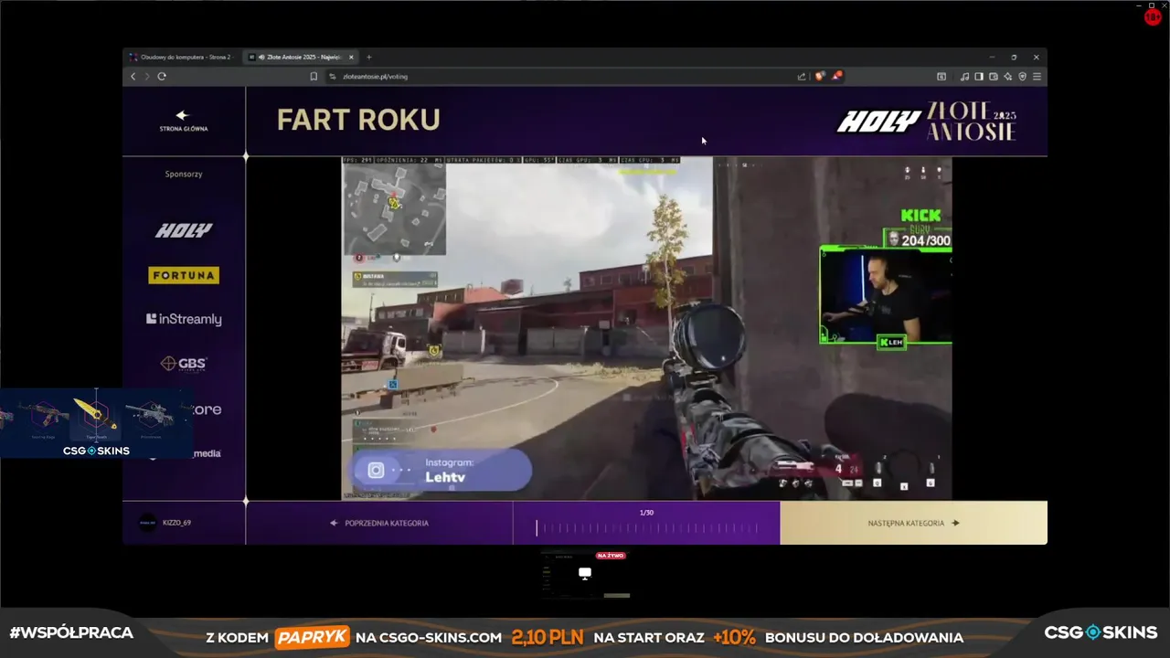
Task: Go to Strona Główna with the arrow
Action: [183, 121]
